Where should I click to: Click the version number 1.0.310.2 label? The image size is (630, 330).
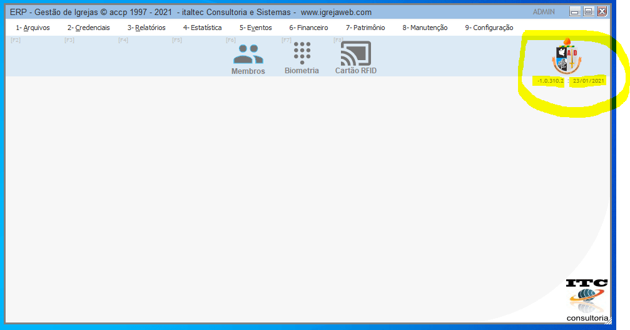coord(551,81)
